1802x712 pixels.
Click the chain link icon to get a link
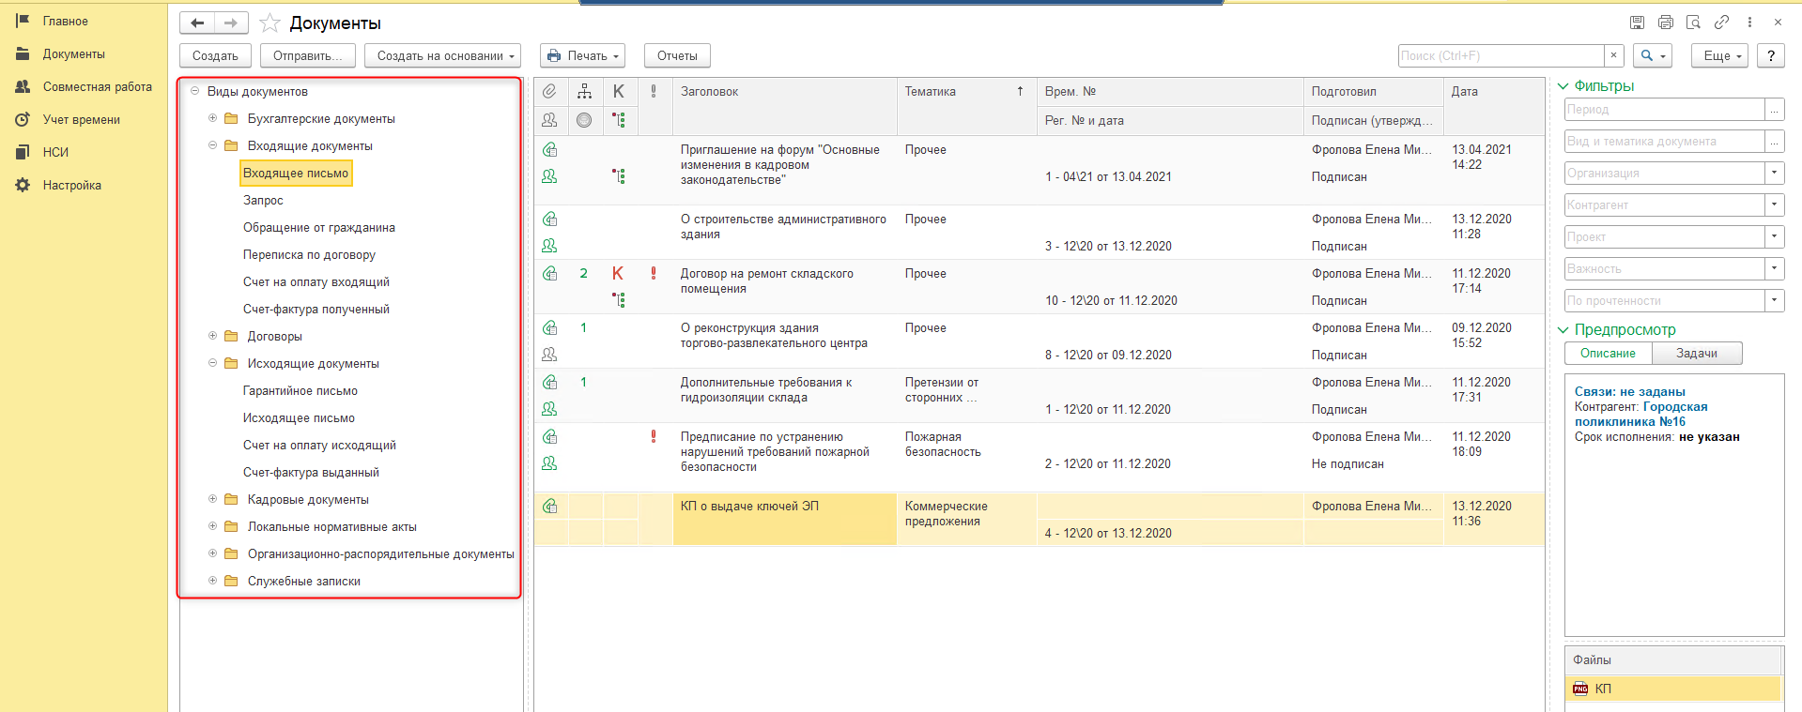tap(1721, 23)
